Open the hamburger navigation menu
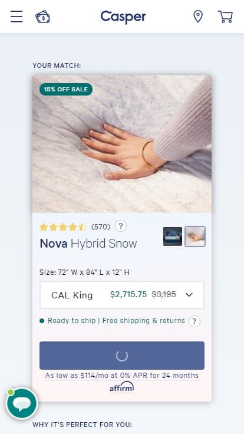The width and height of the screenshot is (244, 434). [17, 17]
